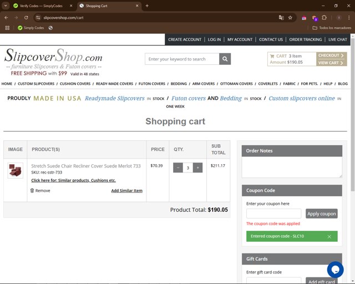Image resolution: width=355 pixels, height=284 pixels.
Task: Open a new browser tab
Action: coord(147,6)
